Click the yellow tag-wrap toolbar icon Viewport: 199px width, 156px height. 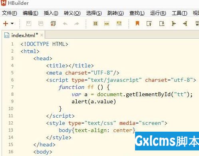107,24
